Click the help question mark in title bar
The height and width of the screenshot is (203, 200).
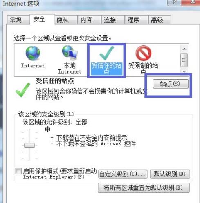[x=174, y=2]
